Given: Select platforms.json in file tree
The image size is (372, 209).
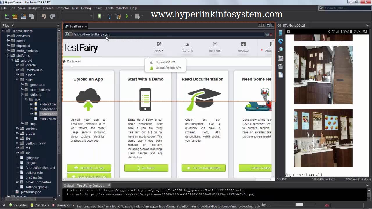Looking at the screenshot, I should click(x=31, y=192).
